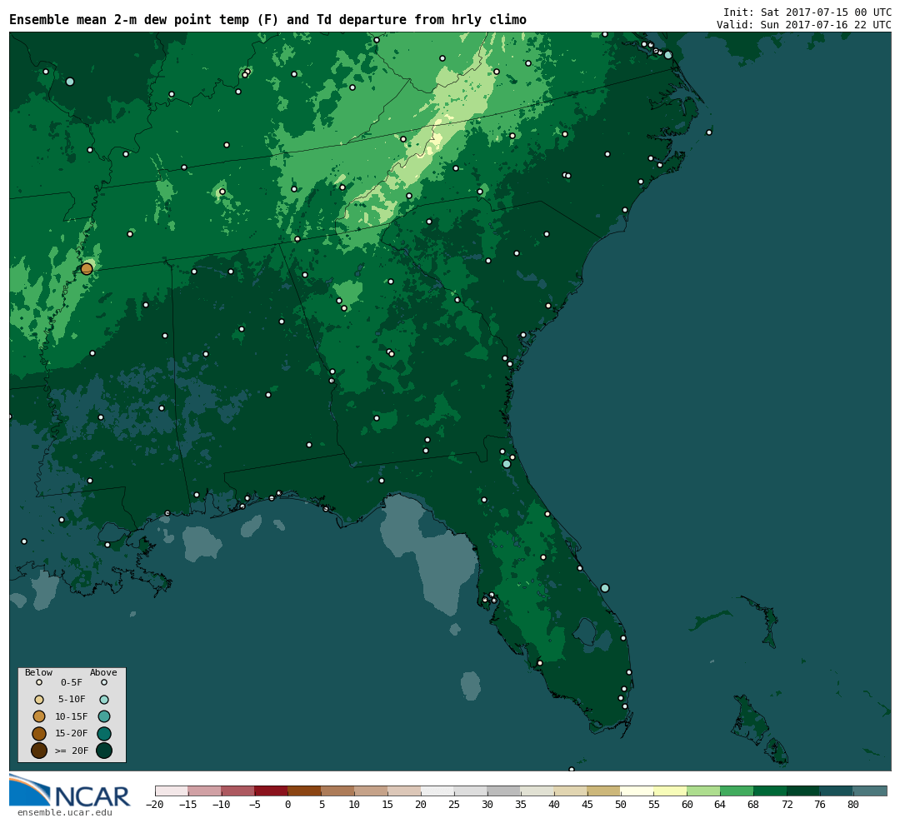
Task: Pick the 0 to 5 brown swatch
Action: [305, 791]
